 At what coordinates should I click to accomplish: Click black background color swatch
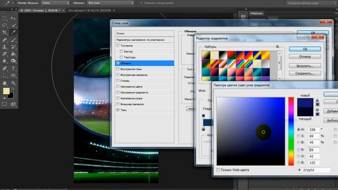click(11, 96)
